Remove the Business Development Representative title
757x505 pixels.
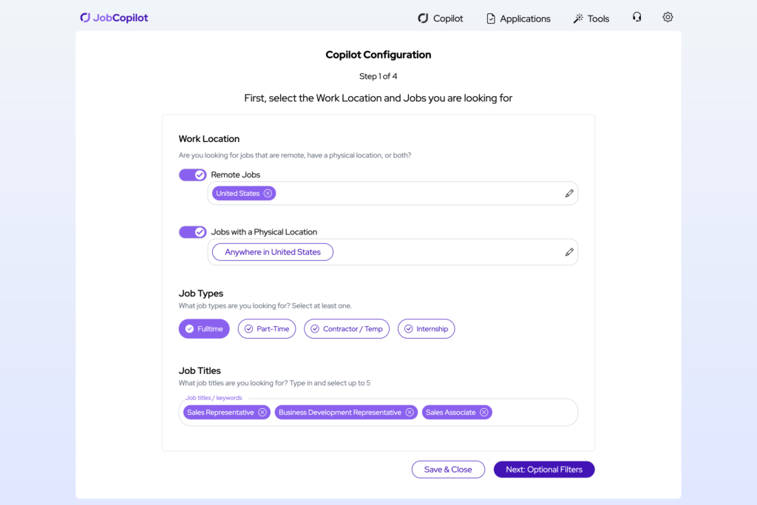(x=410, y=413)
